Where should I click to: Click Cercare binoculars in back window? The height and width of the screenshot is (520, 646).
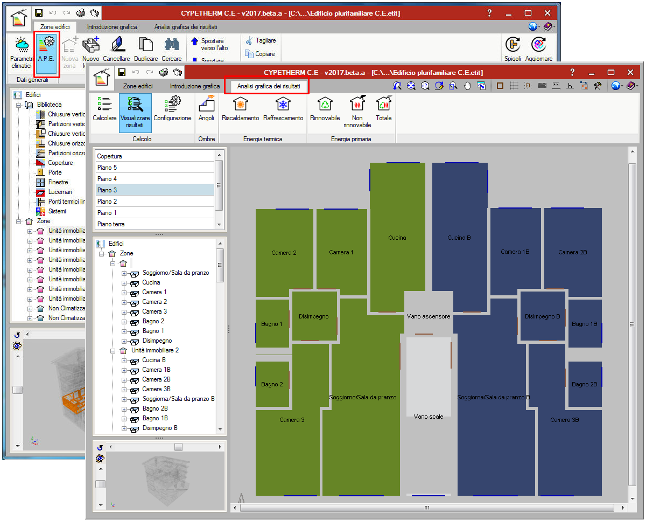click(172, 50)
